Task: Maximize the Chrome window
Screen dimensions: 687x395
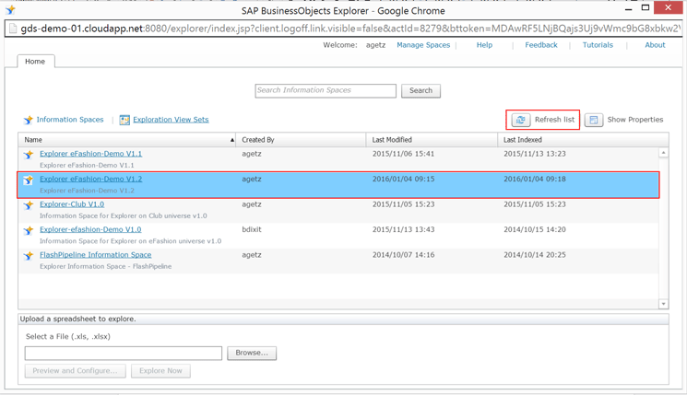Action: point(646,7)
